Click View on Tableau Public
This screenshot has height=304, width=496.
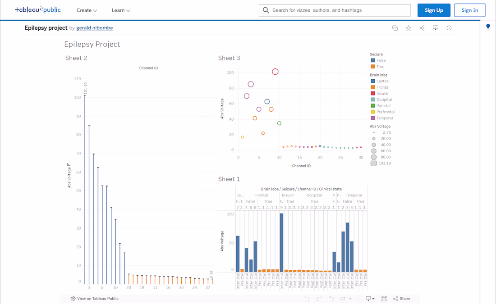[95, 299]
